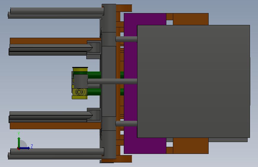Select the lower green cylinder beside the yellow fitting
The image size is (258, 167).
pos(94,92)
